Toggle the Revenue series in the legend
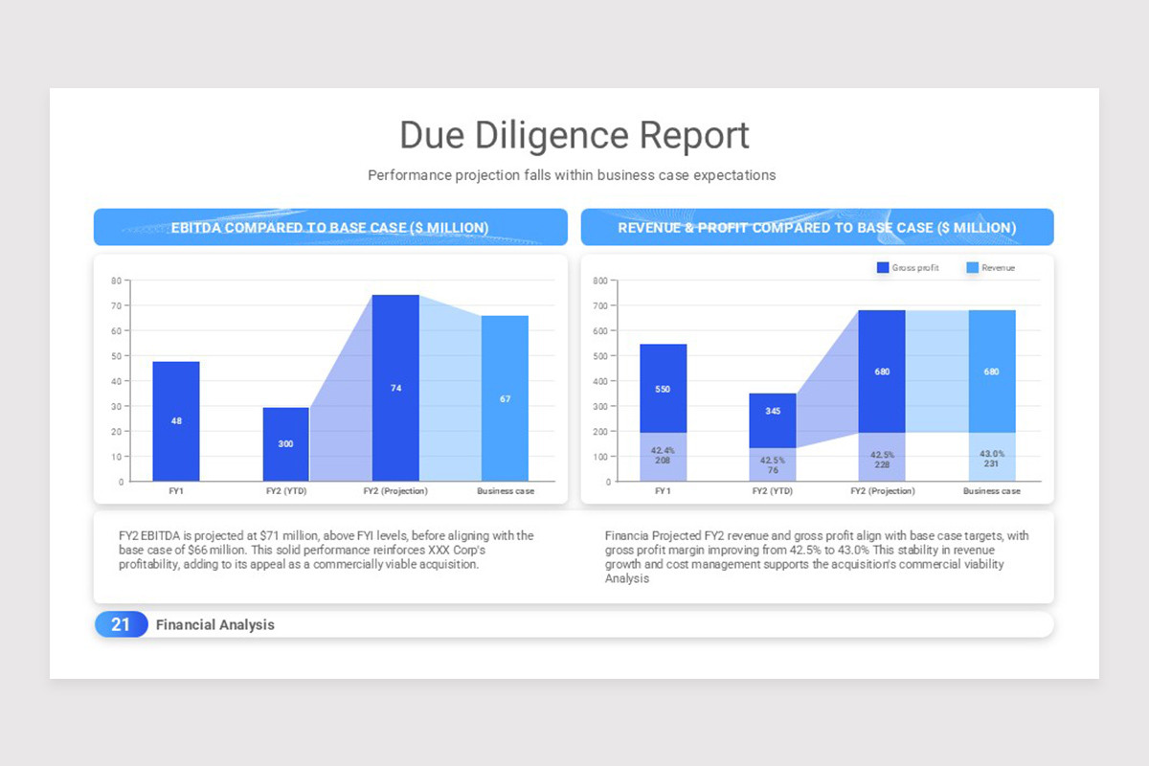 click(x=996, y=267)
